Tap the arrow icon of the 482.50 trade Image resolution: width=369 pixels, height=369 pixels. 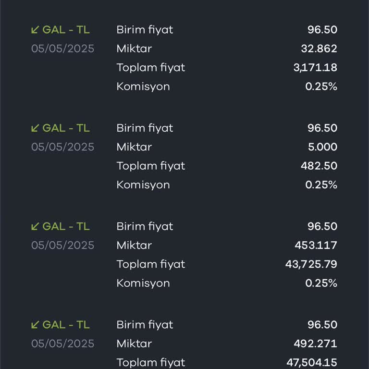click(35, 128)
